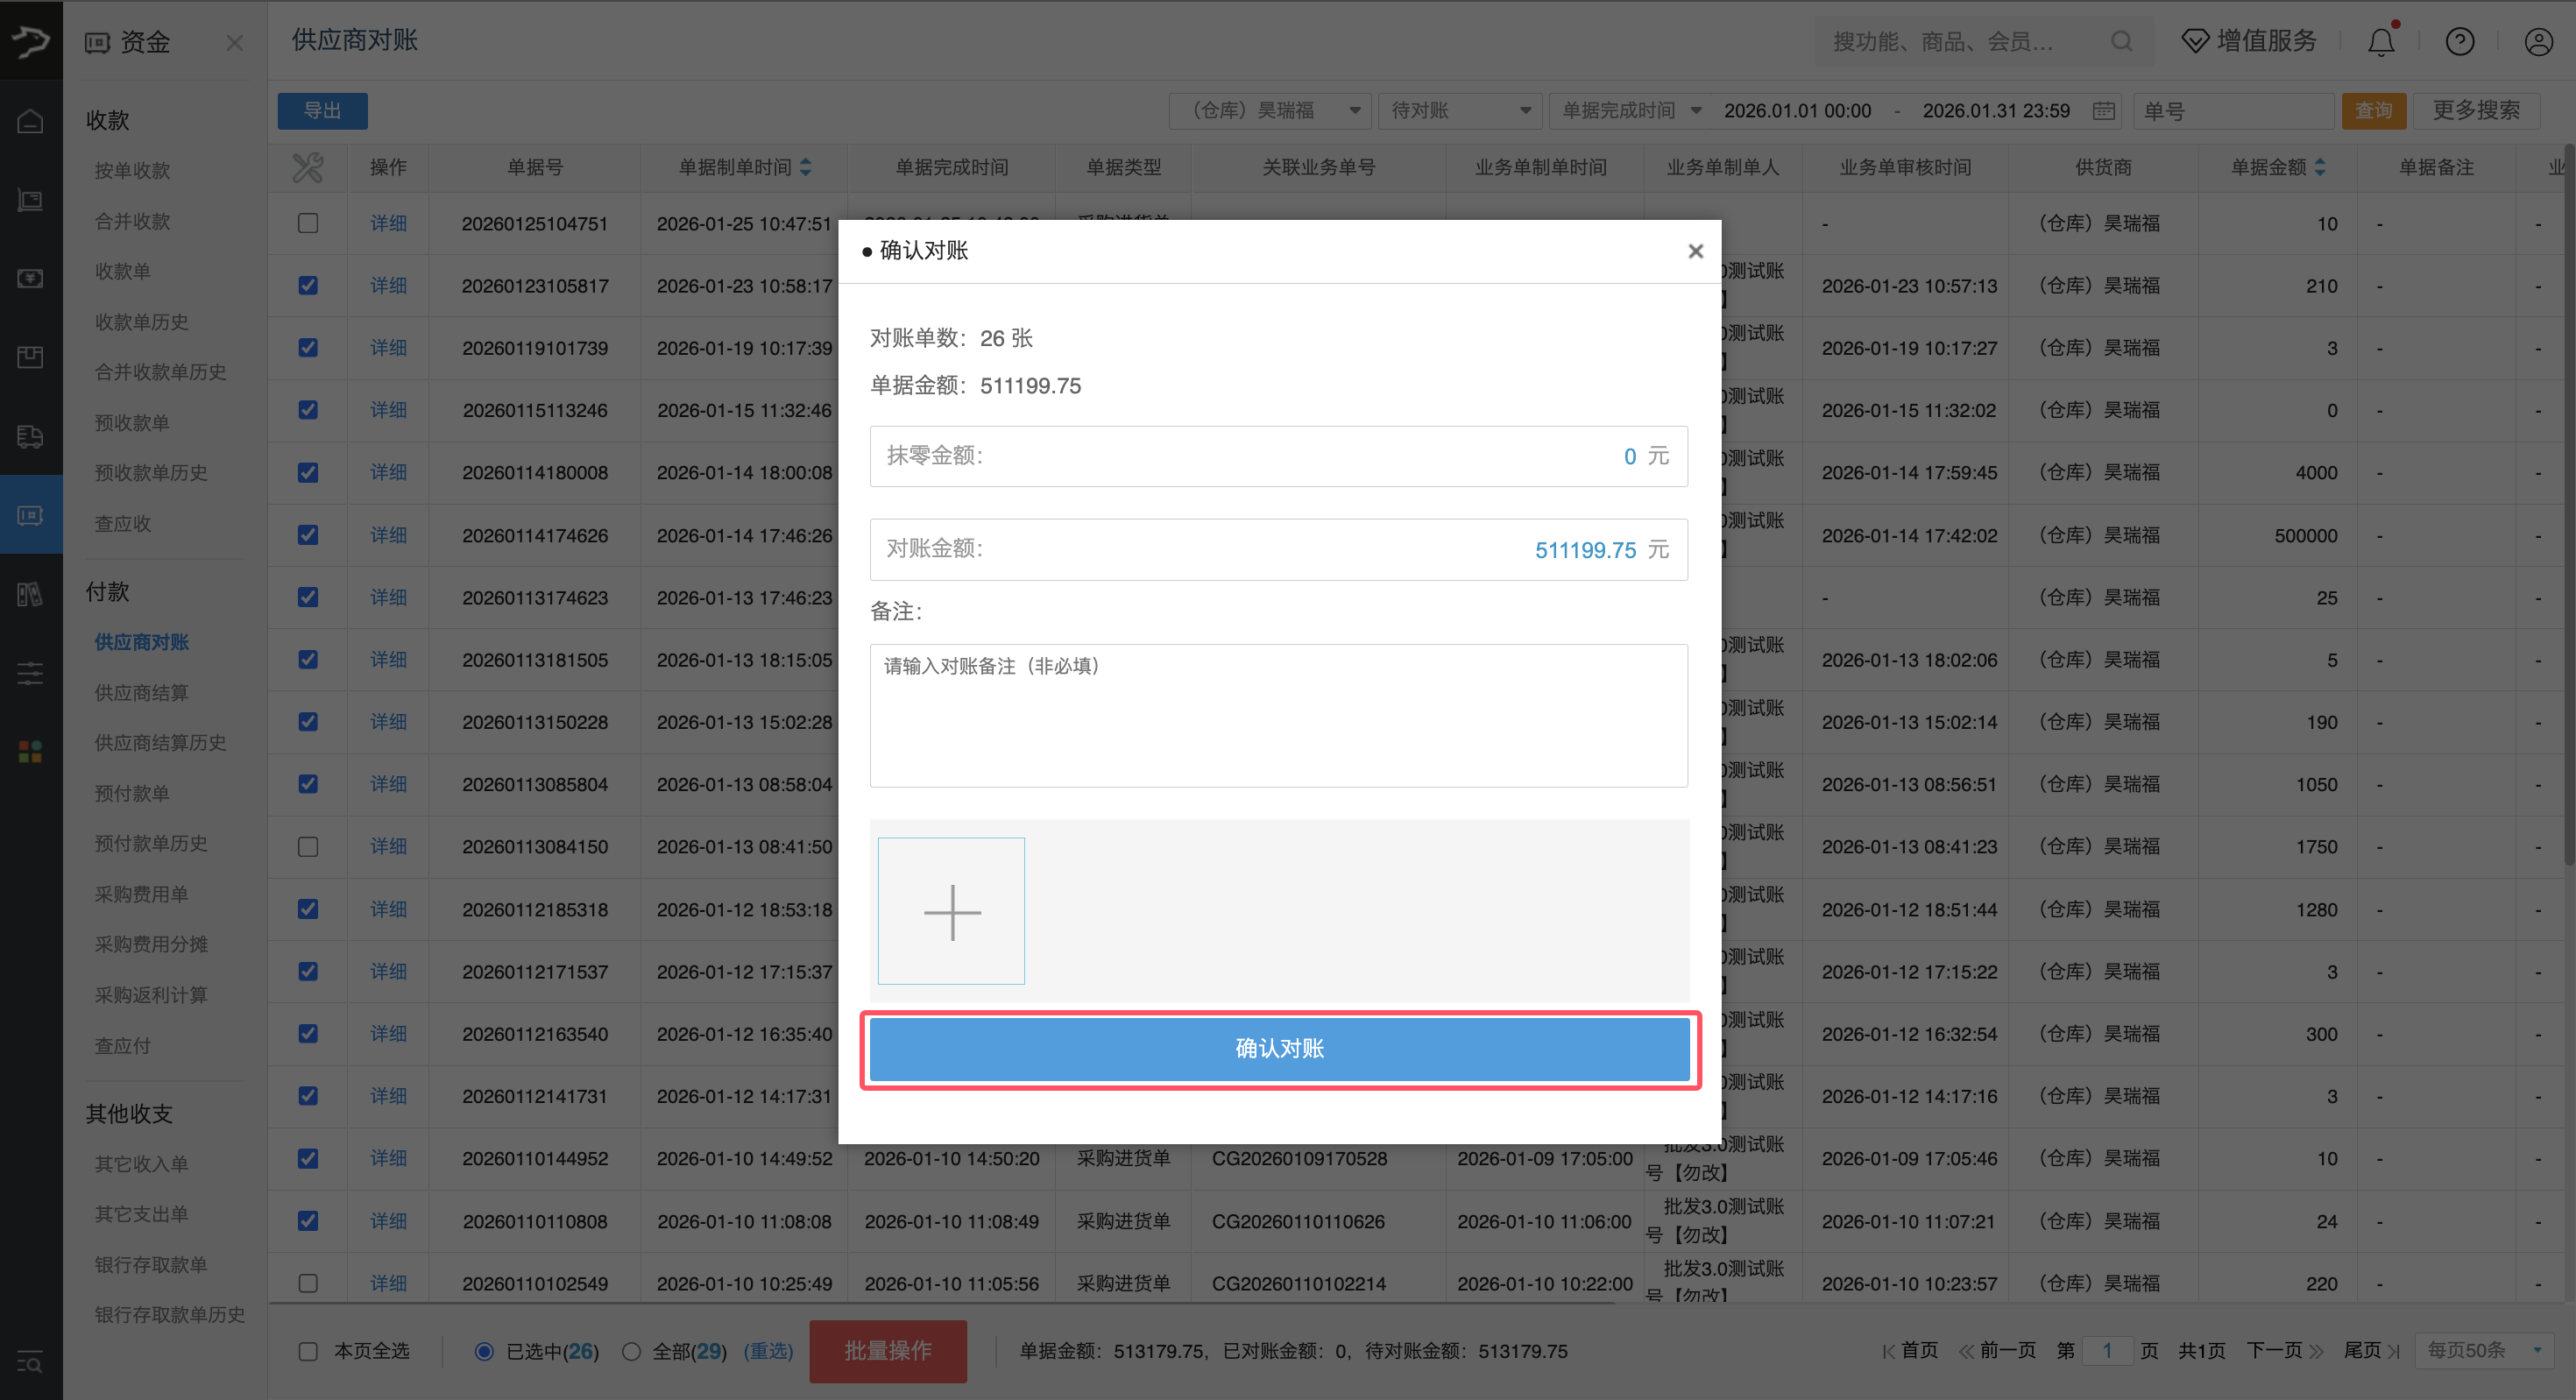Image resolution: width=2576 pixels, height=1400 pixels.
Task: Click the column settings wrench icon
Action: pos(307,167)
